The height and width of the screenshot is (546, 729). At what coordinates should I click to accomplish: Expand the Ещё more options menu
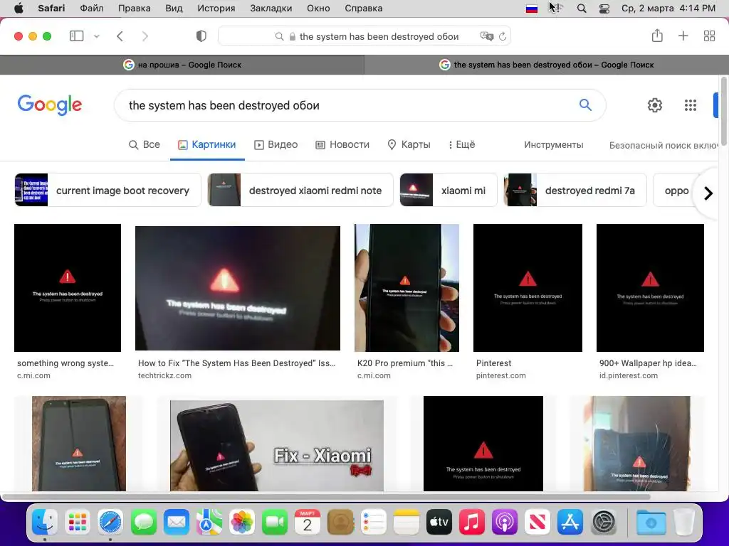click(461, 144)
